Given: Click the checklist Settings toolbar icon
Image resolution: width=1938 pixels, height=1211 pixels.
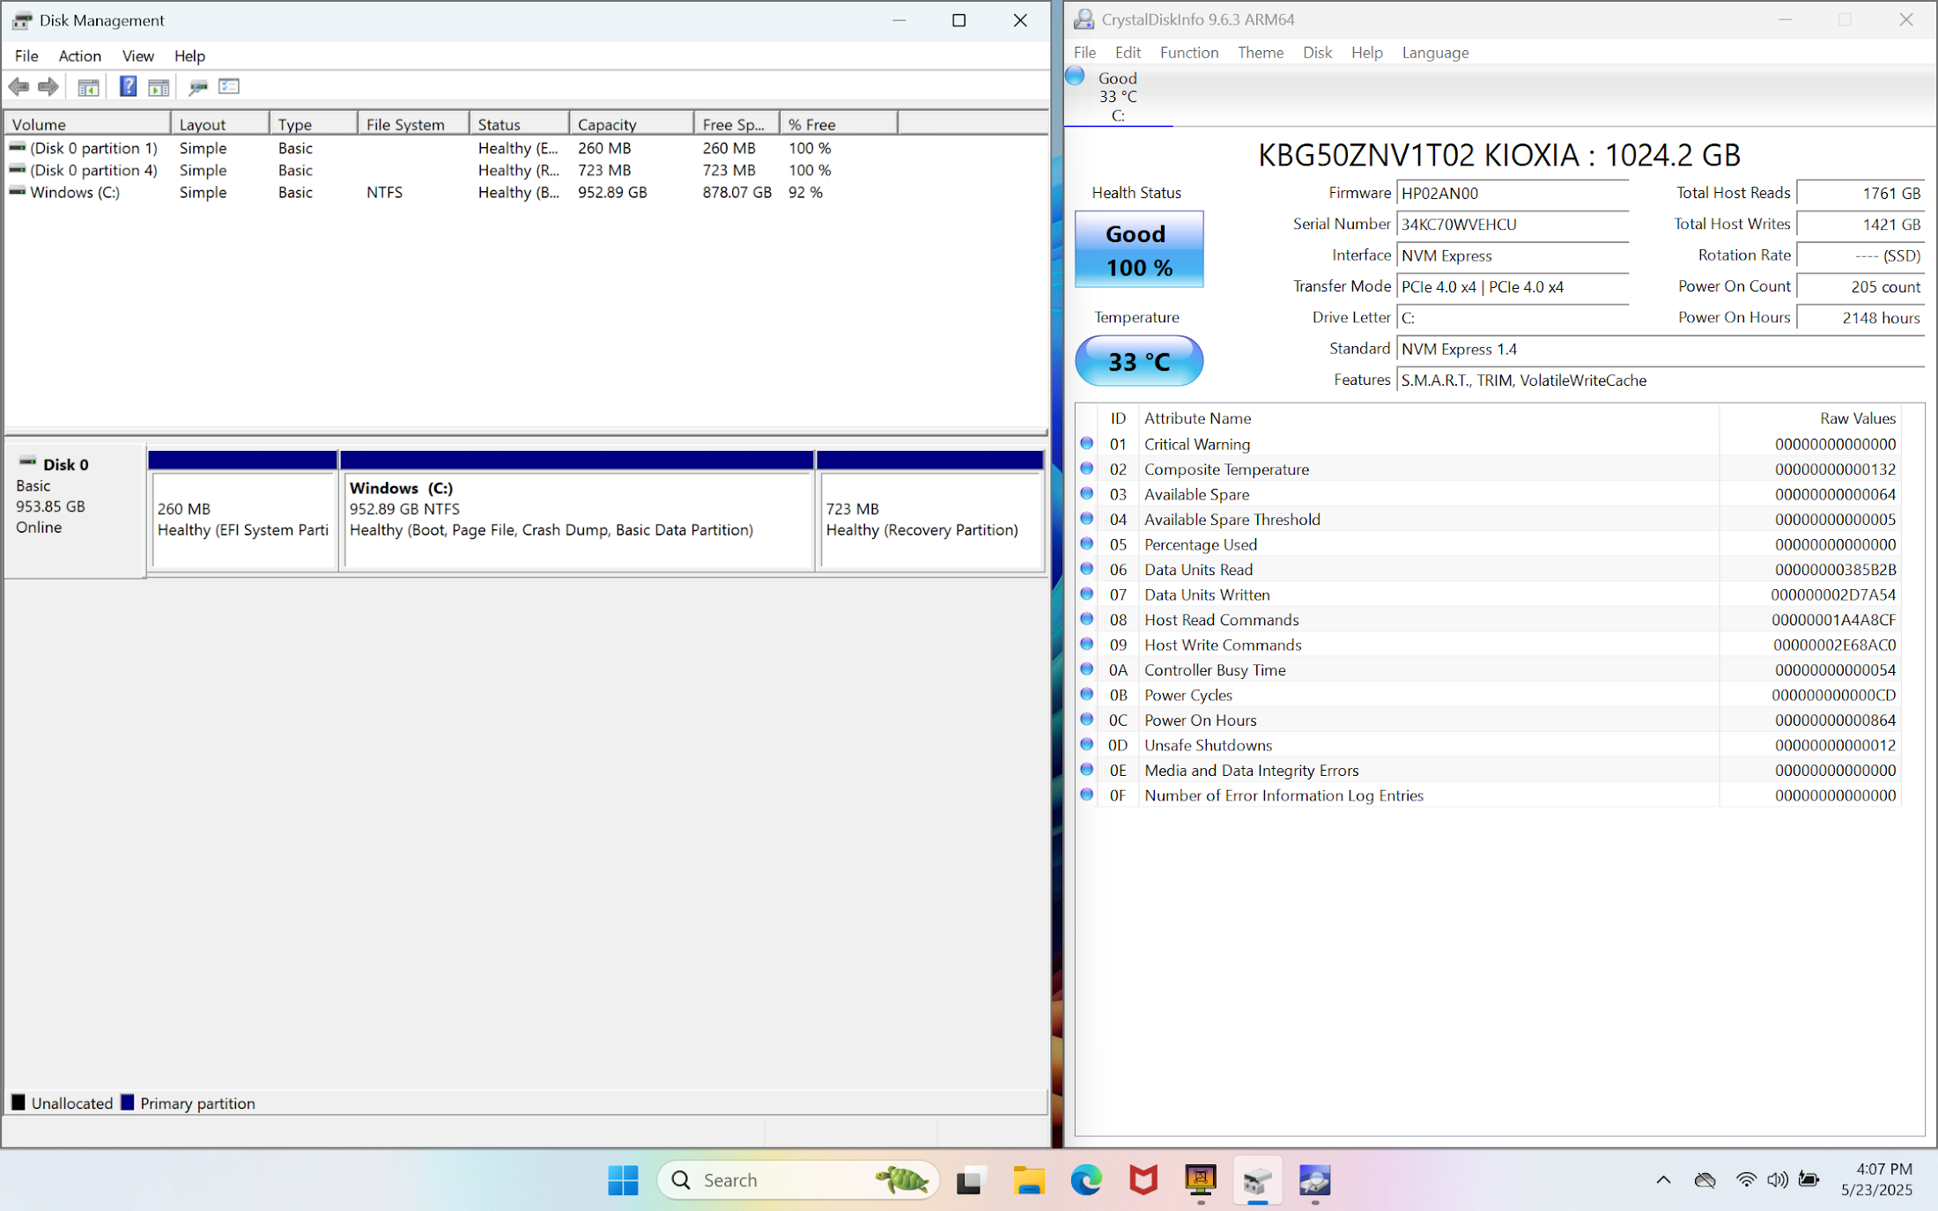Looking at the screenshot, I should (x=229, y=86).
